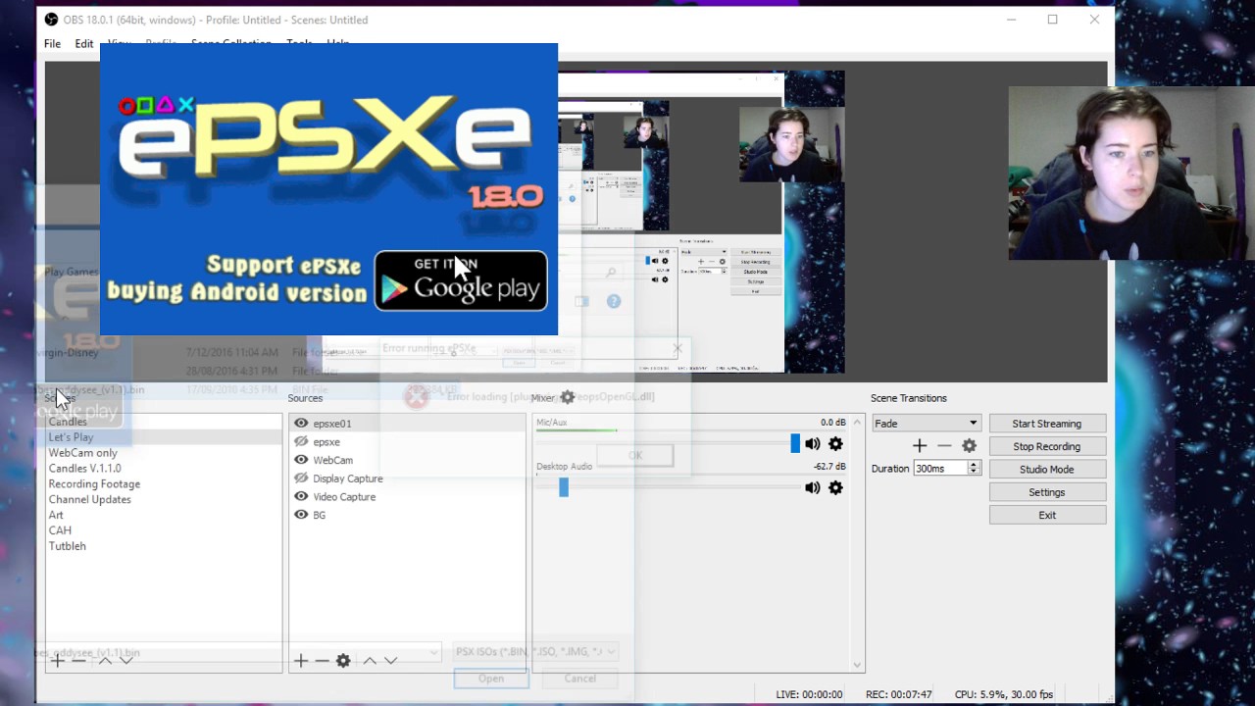The image size is (1255, 706).
Task: Move selected scene down
Action: click(125, 661)
